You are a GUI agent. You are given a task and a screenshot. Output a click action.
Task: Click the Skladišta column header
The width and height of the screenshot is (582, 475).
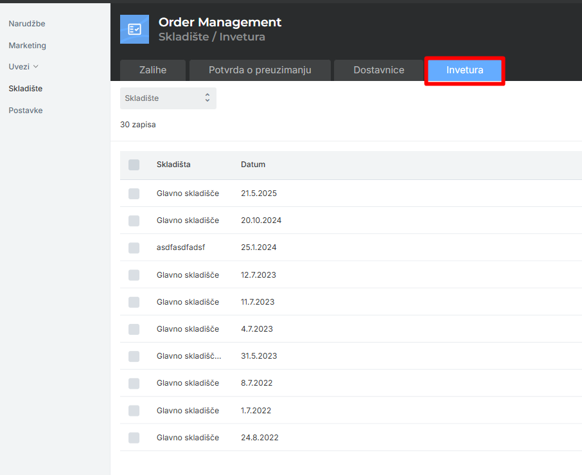click(x=173, y=165)
